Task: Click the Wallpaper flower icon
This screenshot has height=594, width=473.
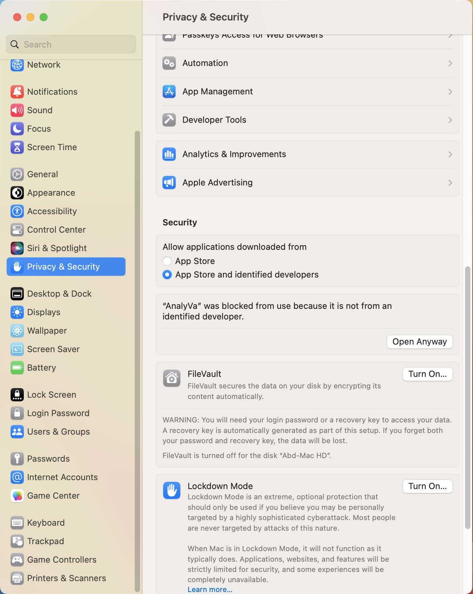Action: click(x=17, y=331)
